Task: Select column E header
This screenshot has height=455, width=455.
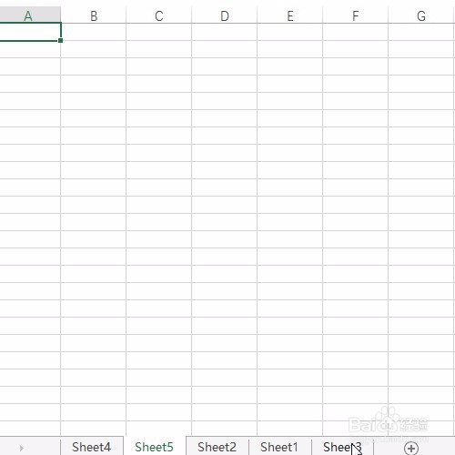Action: (x=290, y=15)
